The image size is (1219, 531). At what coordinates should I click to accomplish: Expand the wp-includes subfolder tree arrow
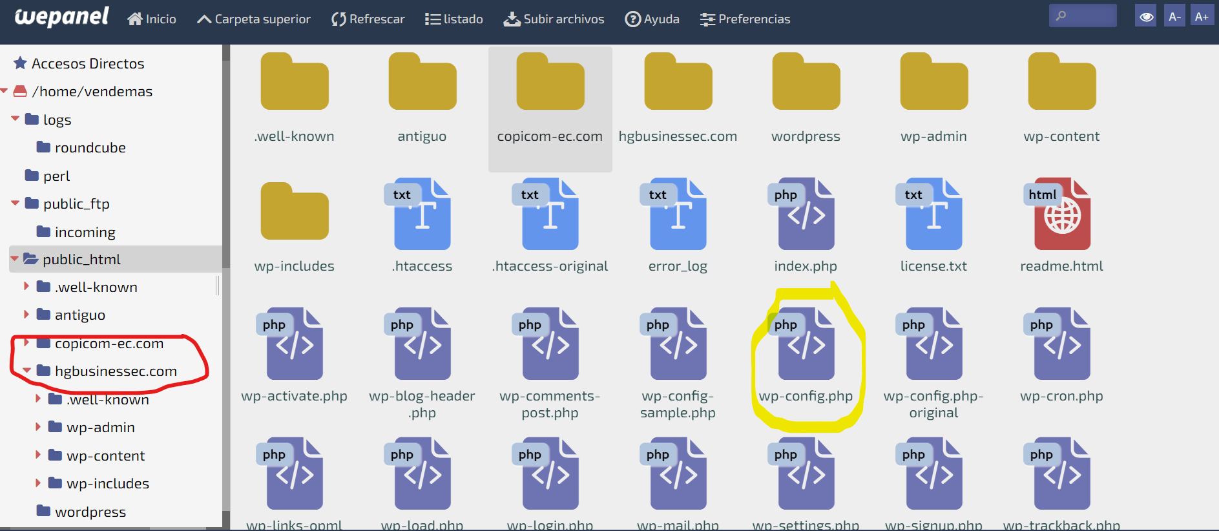click(x=38, y=483)
